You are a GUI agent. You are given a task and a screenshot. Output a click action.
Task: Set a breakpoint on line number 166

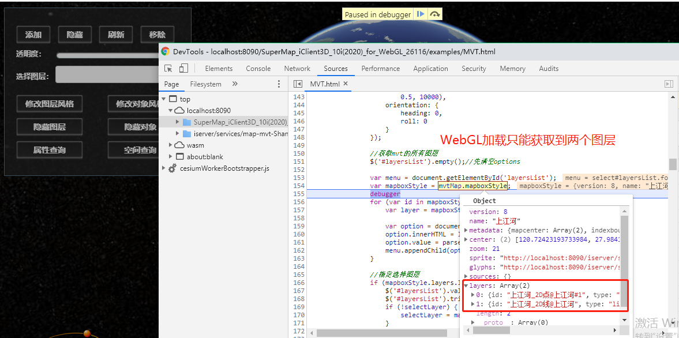click(x=299, y=283)
